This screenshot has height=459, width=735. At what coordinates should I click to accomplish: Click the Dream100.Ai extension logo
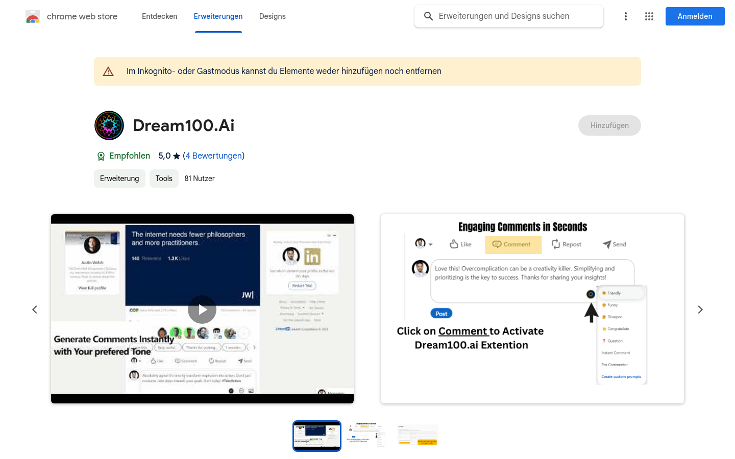(x=109, y=125)
